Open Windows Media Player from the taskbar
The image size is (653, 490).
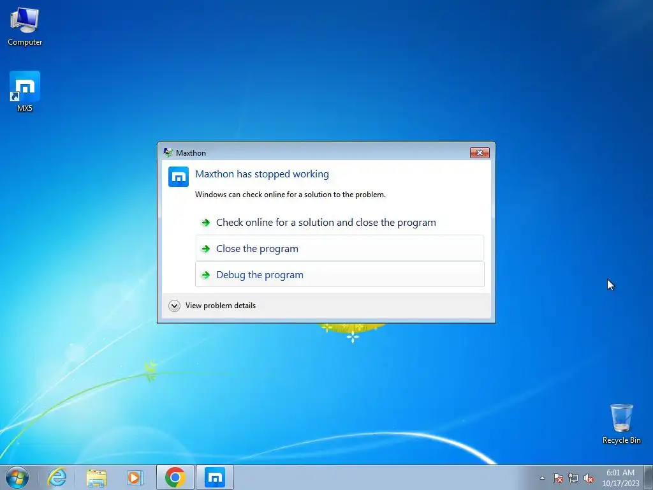tap(135, 477)
